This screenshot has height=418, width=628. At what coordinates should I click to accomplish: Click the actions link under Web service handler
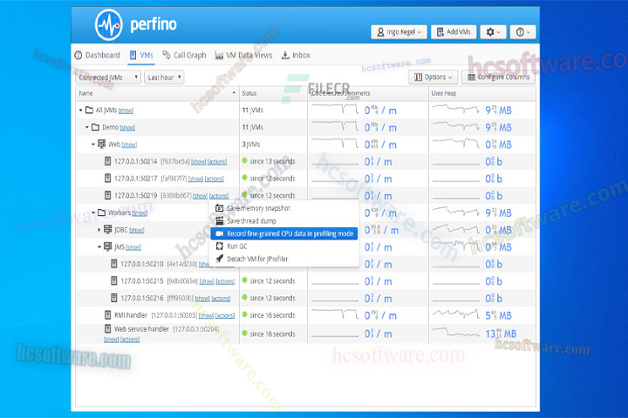coord(130,340)
